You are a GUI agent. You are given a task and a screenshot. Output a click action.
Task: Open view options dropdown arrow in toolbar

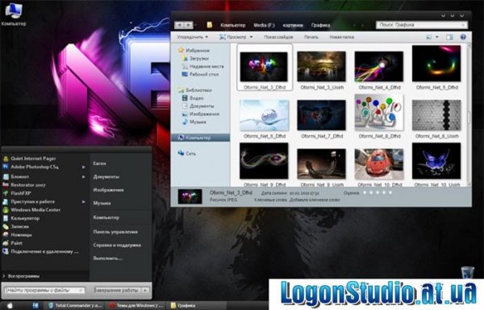pos(436,37)
